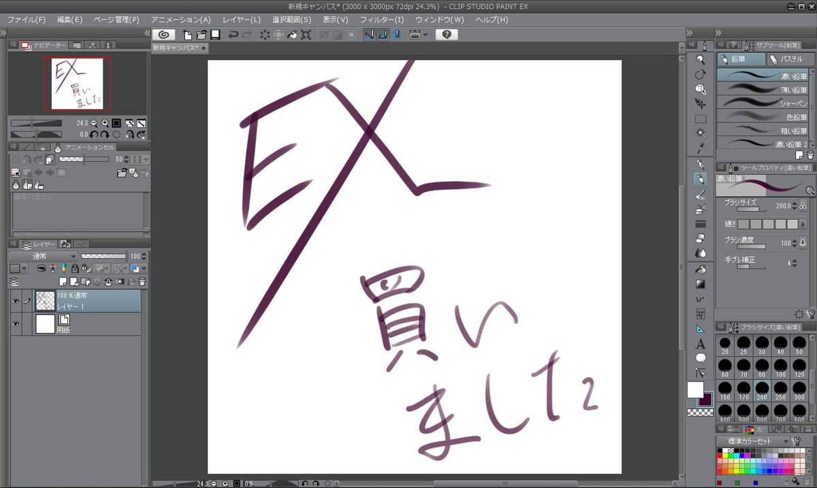The image size is (817, 488).
Task: Open the フィルター menu
Action: pos(382,20)
